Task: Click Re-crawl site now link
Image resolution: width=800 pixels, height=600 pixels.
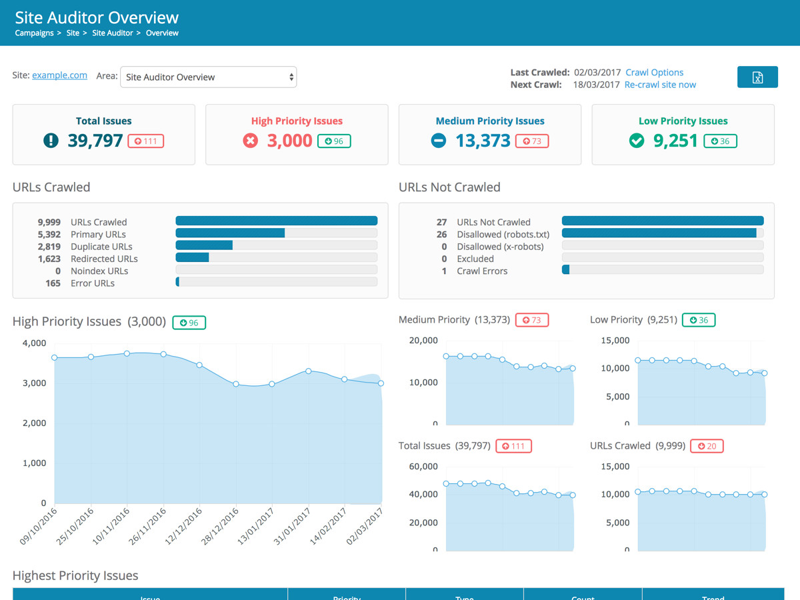Action: (x=660, y=85)
